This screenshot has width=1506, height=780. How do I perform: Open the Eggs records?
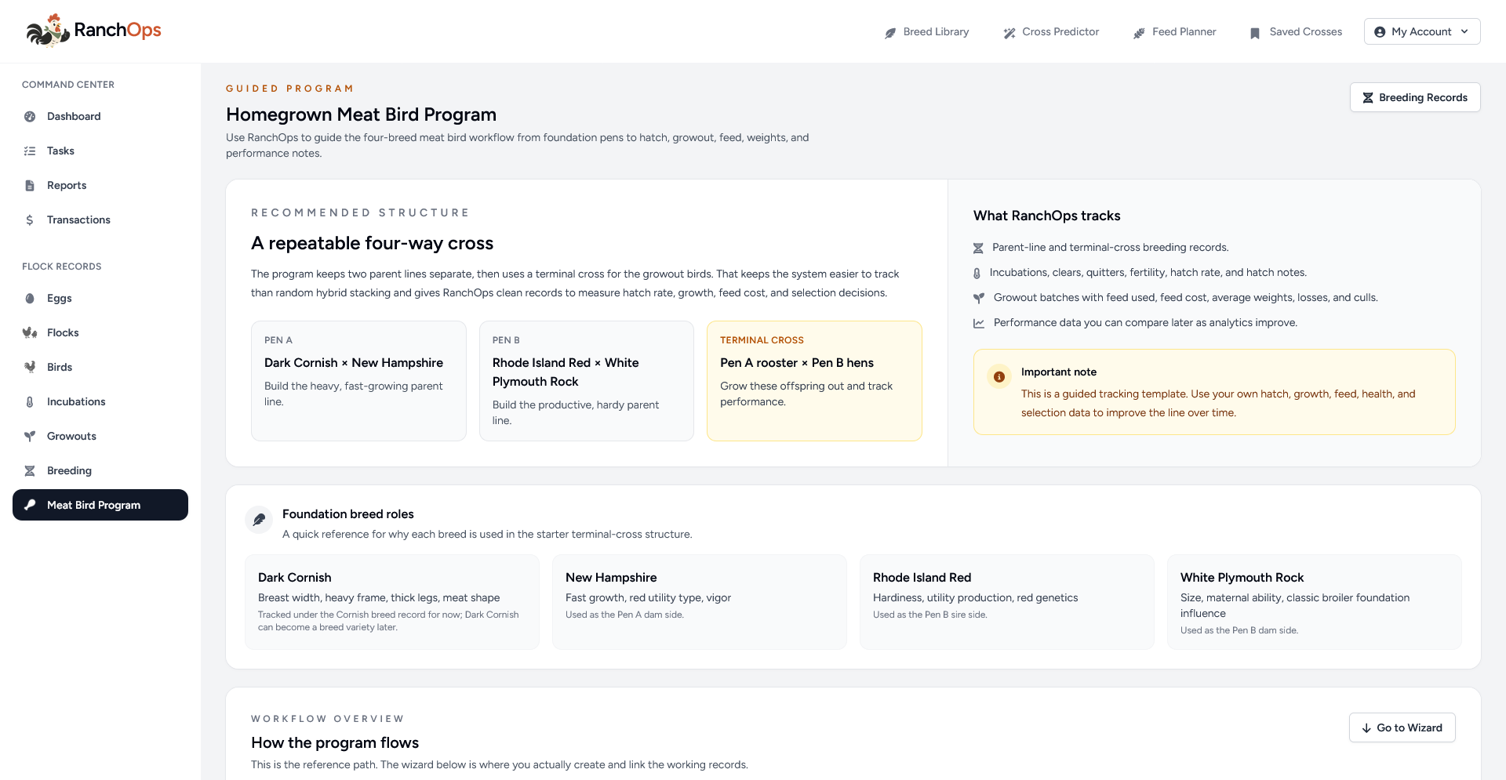tap(100, 299)
